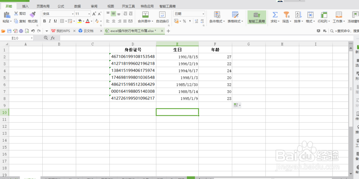Viewport: 359px width, 179px height.
Task: Open print preview icon
Action: pos(27,31)
